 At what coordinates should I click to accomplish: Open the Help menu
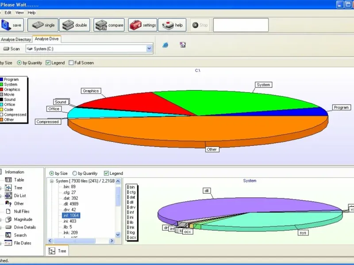point(31,13)
